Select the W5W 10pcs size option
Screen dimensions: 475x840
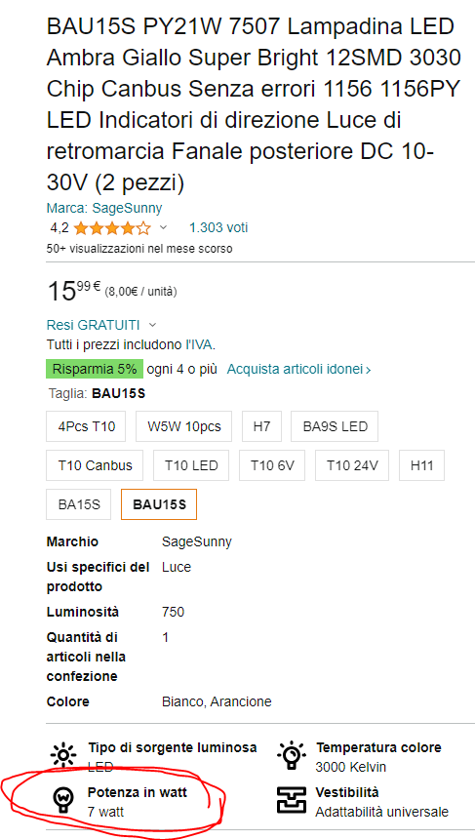(x=183, y=426)
